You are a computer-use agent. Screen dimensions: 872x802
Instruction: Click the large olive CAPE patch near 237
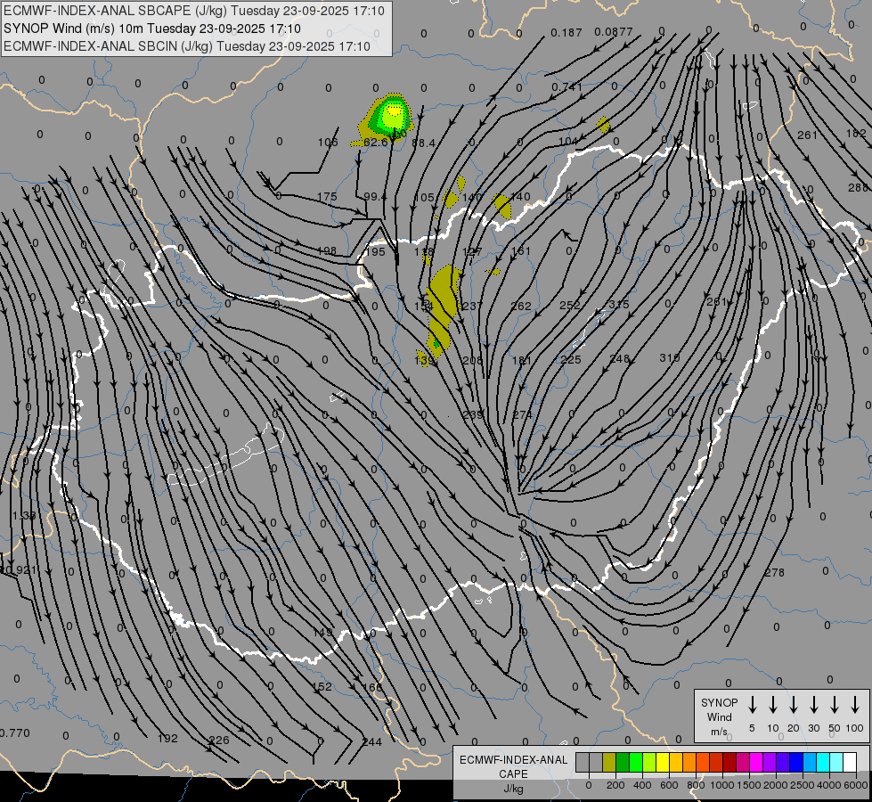[444, 312]
